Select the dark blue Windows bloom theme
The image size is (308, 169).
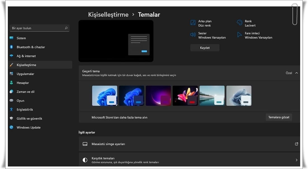(x=131, y=96)
